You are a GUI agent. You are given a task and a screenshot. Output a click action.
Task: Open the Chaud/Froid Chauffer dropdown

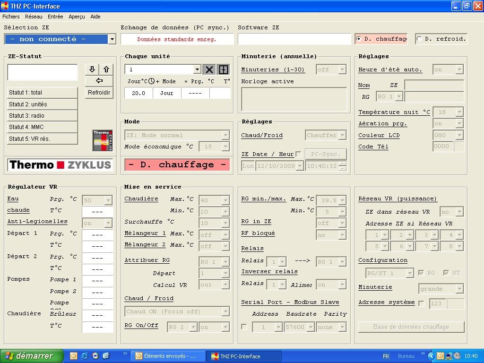(x=342, y=135)
